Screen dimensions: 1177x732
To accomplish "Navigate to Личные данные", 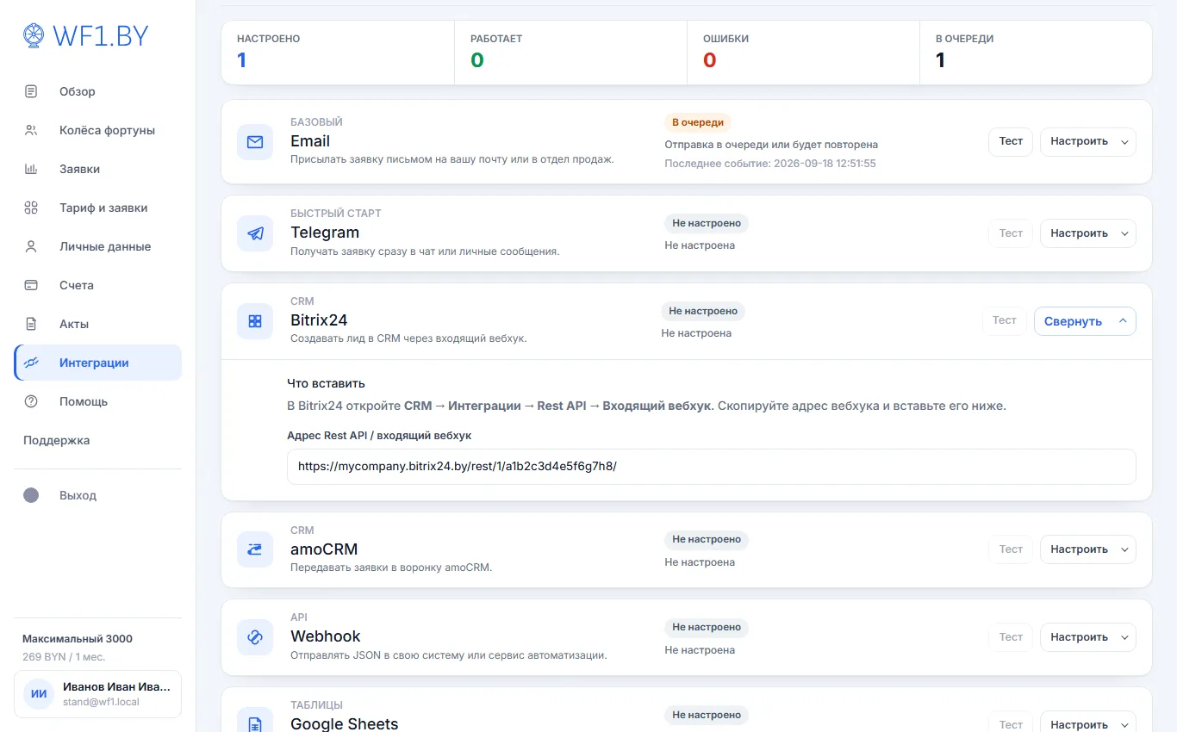I will pos(98,246).
